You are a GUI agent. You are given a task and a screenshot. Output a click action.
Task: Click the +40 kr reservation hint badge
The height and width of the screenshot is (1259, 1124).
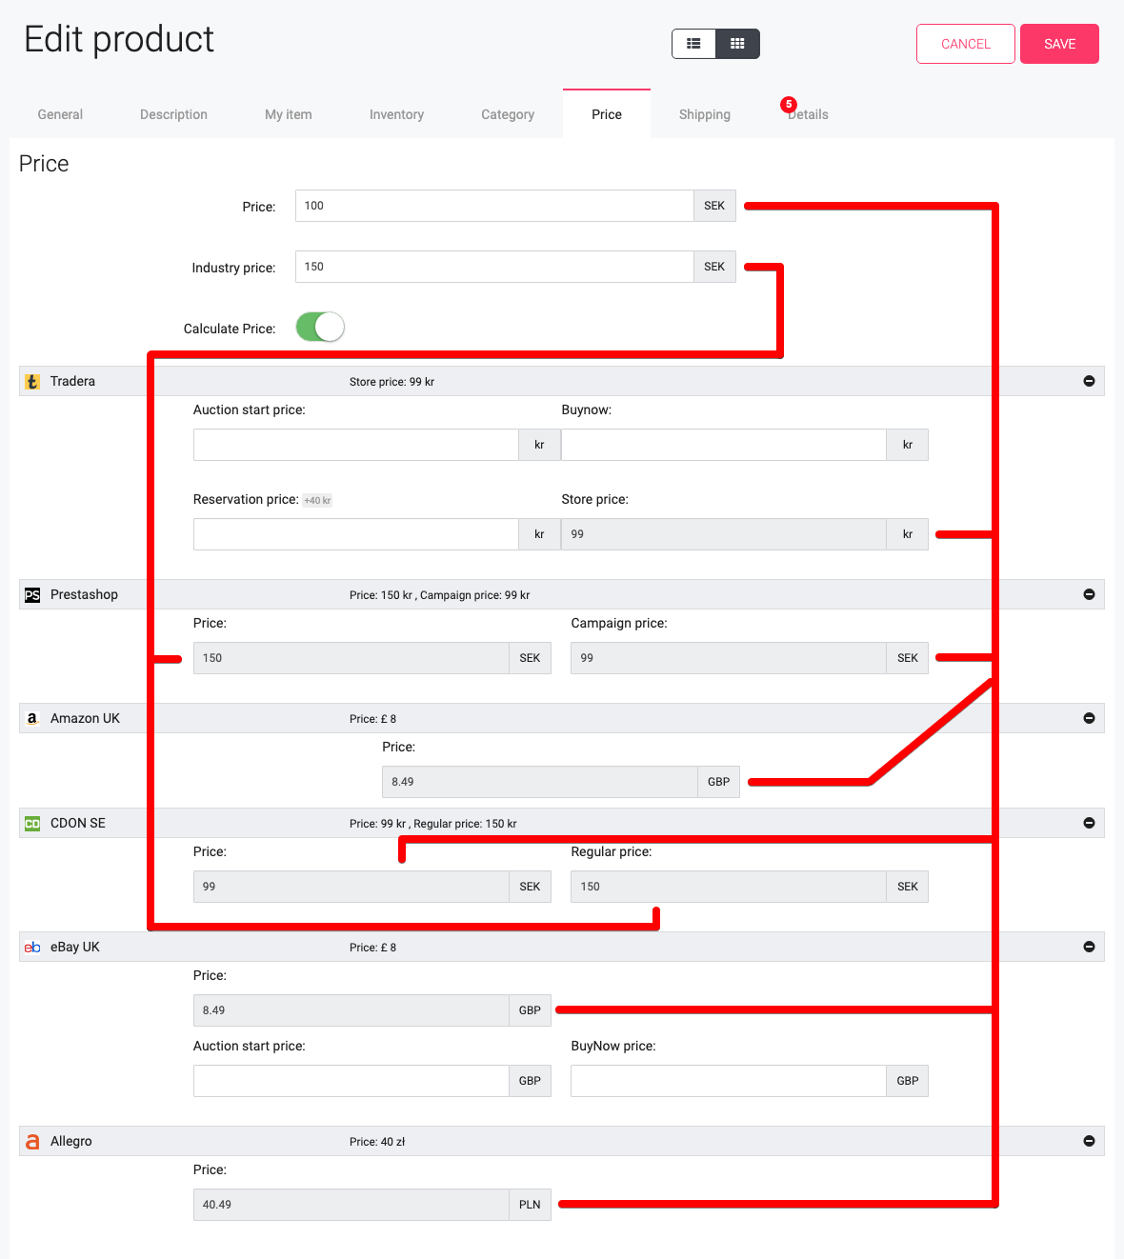coord(317,501)
